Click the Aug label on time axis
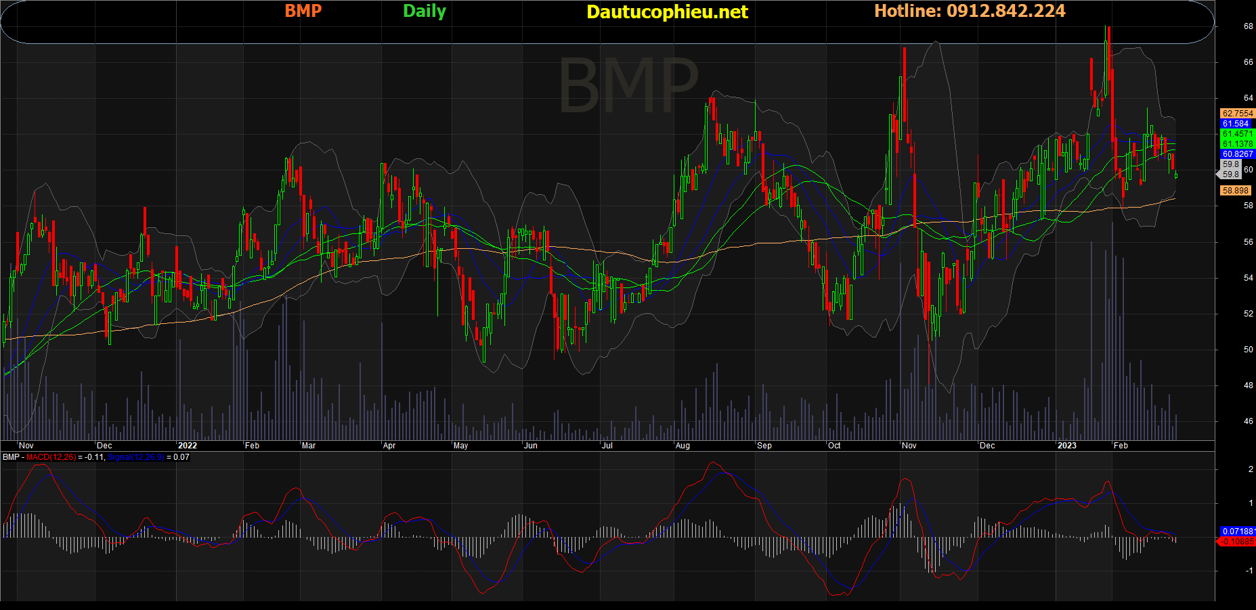The height and width of the screenshot is (610, 1256). 683,446
